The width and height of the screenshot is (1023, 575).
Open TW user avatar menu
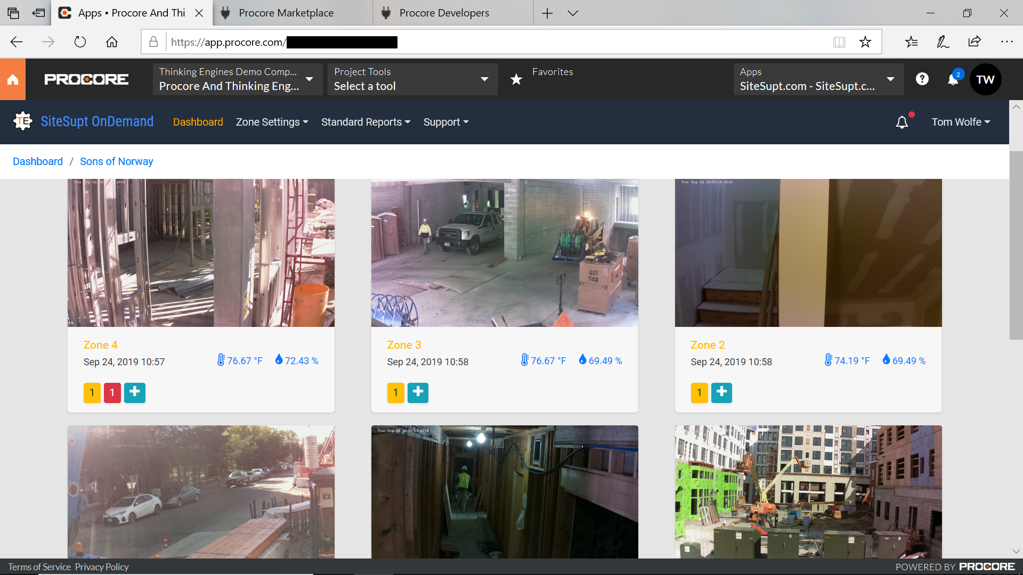pos(985,79)
